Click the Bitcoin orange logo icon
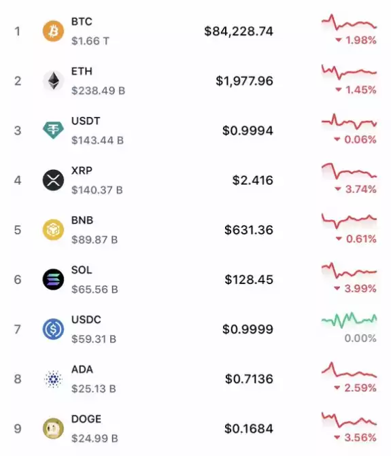Viewport: 391px width, 456px height. pyautogui.click(x=53, y=31)
